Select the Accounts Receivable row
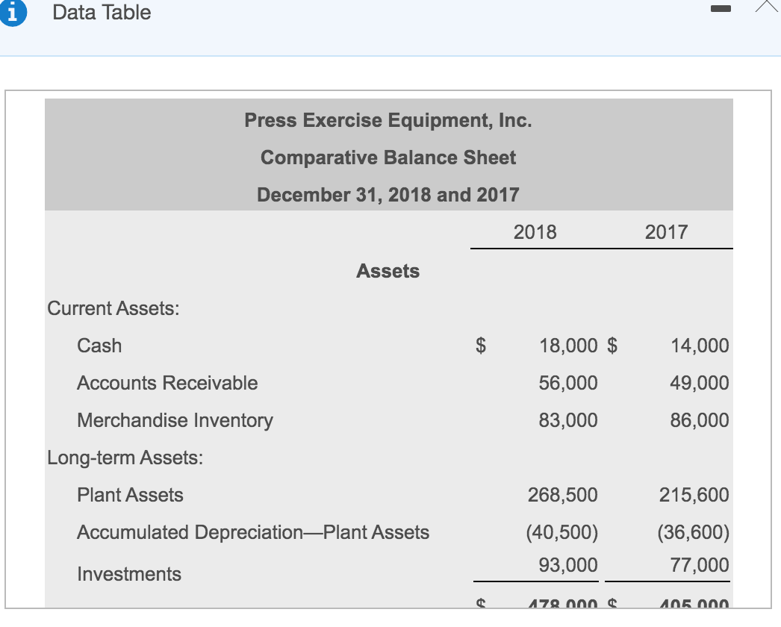Image resolution: width=781 pixels, height=627 pixels. (167, 383)
